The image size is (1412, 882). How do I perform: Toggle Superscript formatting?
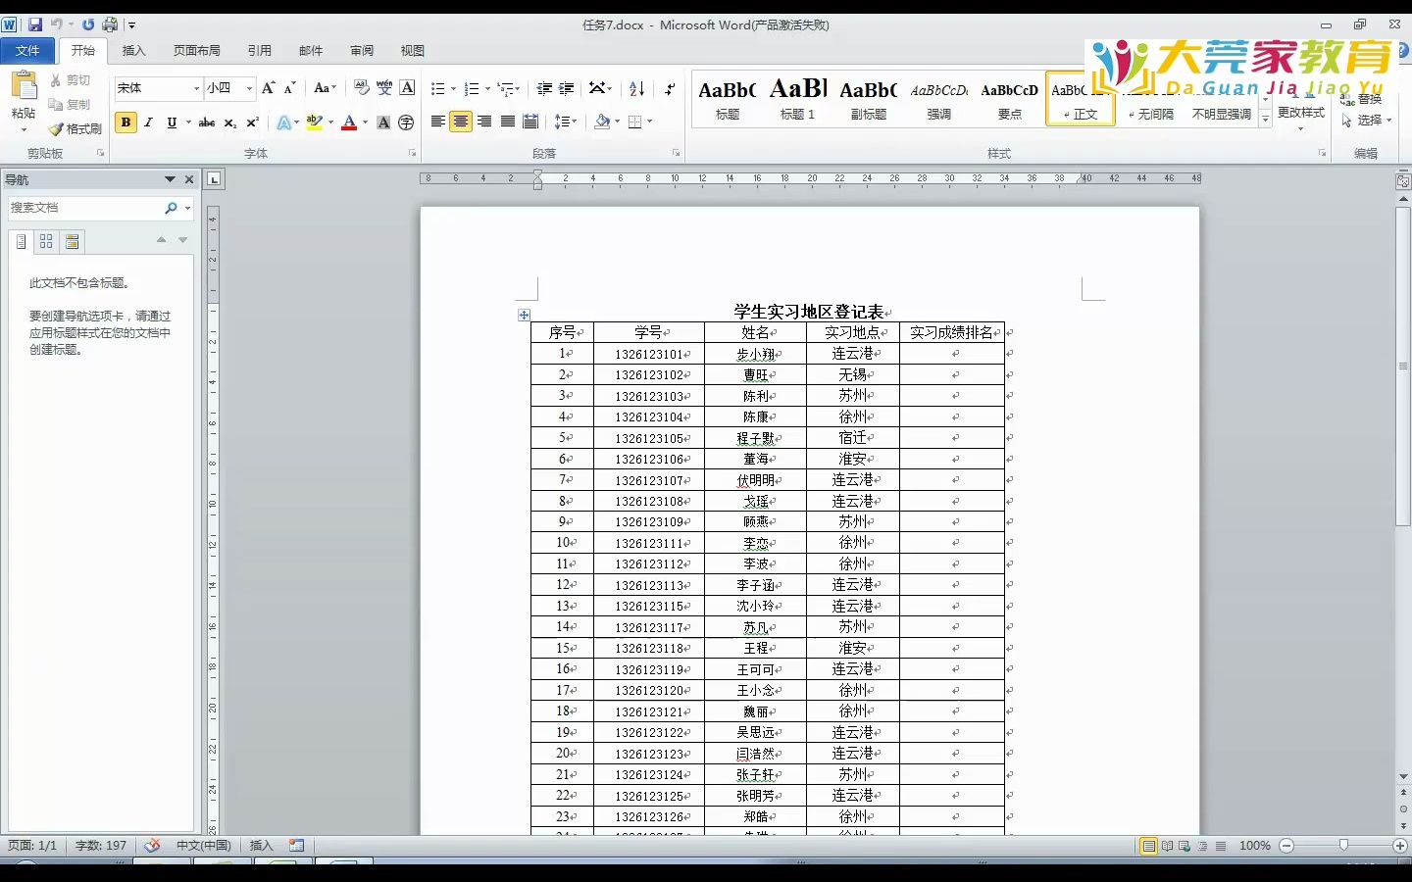click(252, 122)
